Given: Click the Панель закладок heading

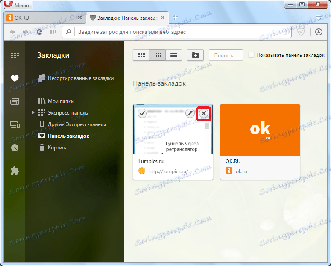Looking at the screenshot, I should tap(159, 83).
